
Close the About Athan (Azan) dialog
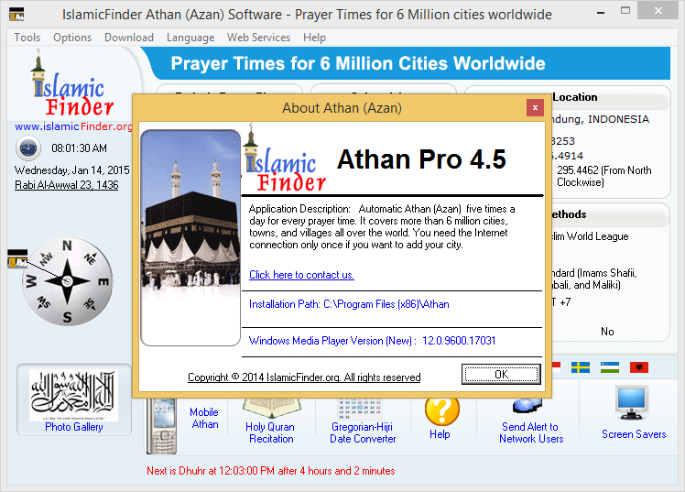pos(535,107)
